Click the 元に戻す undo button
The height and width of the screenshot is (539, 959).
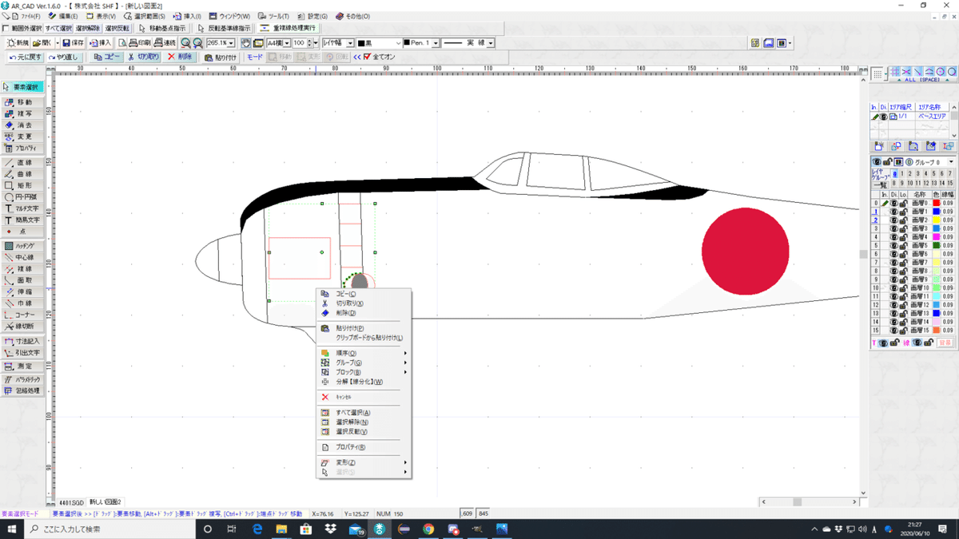coord(24,57)
